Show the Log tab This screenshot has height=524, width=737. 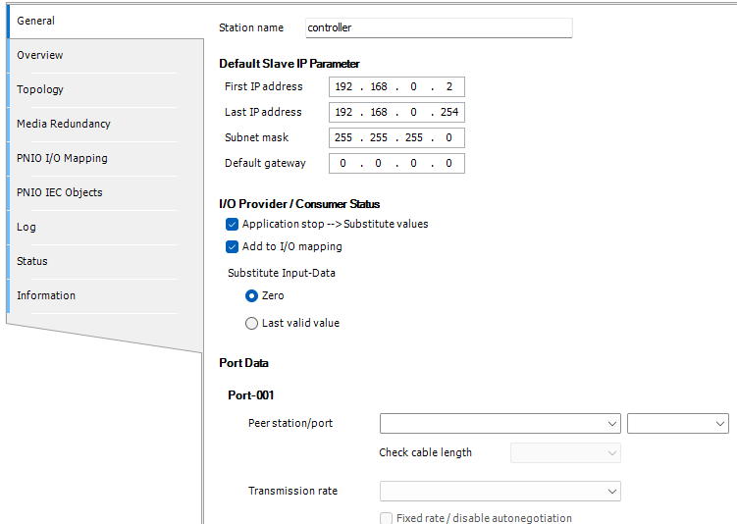pos(26,227)
